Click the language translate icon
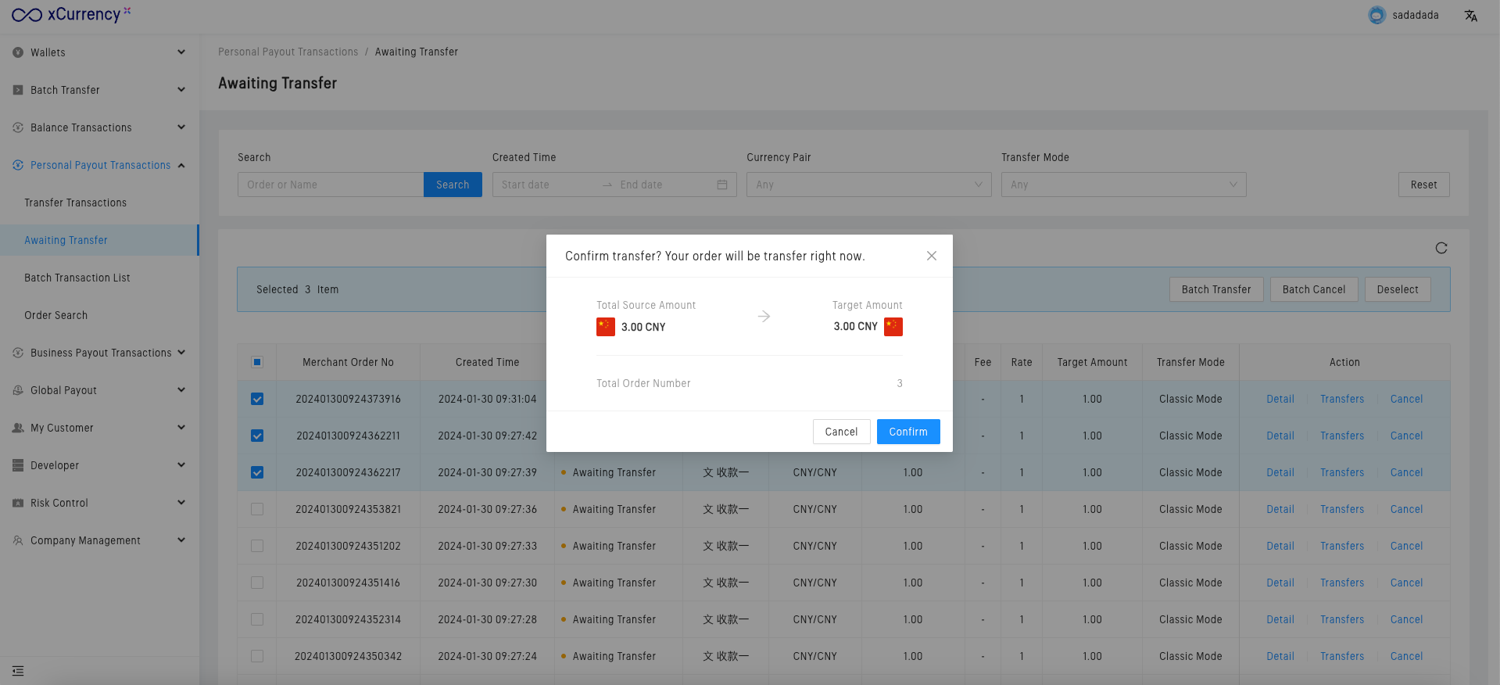Image resolution: width=1500 pixels, height=685 pixels. pos(1470,16)
